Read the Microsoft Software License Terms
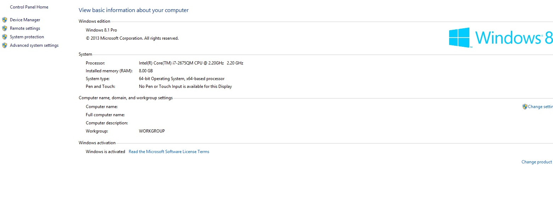The width and height of the screenshot is (553, 208). [x=169, y=152]
